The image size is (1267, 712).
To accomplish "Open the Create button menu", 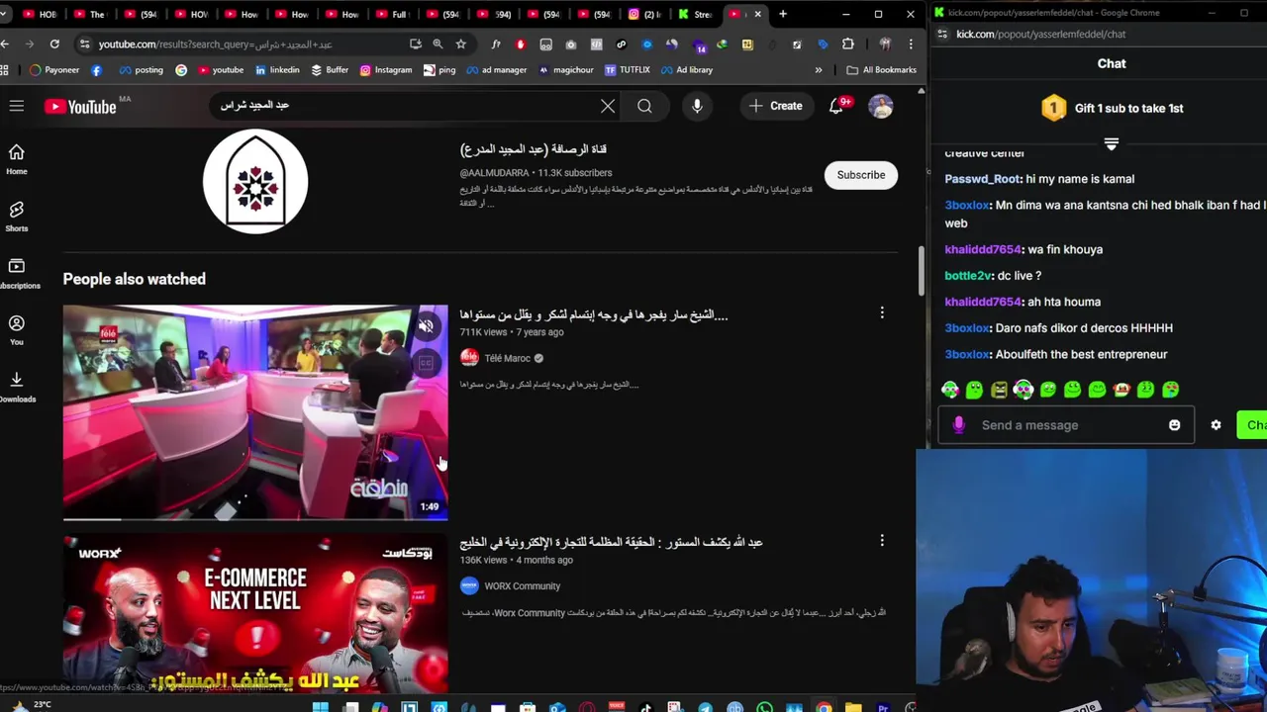I will coord(775,106).
